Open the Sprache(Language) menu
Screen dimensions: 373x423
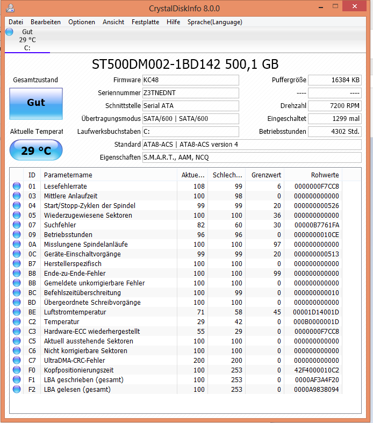tap(215, 22)
